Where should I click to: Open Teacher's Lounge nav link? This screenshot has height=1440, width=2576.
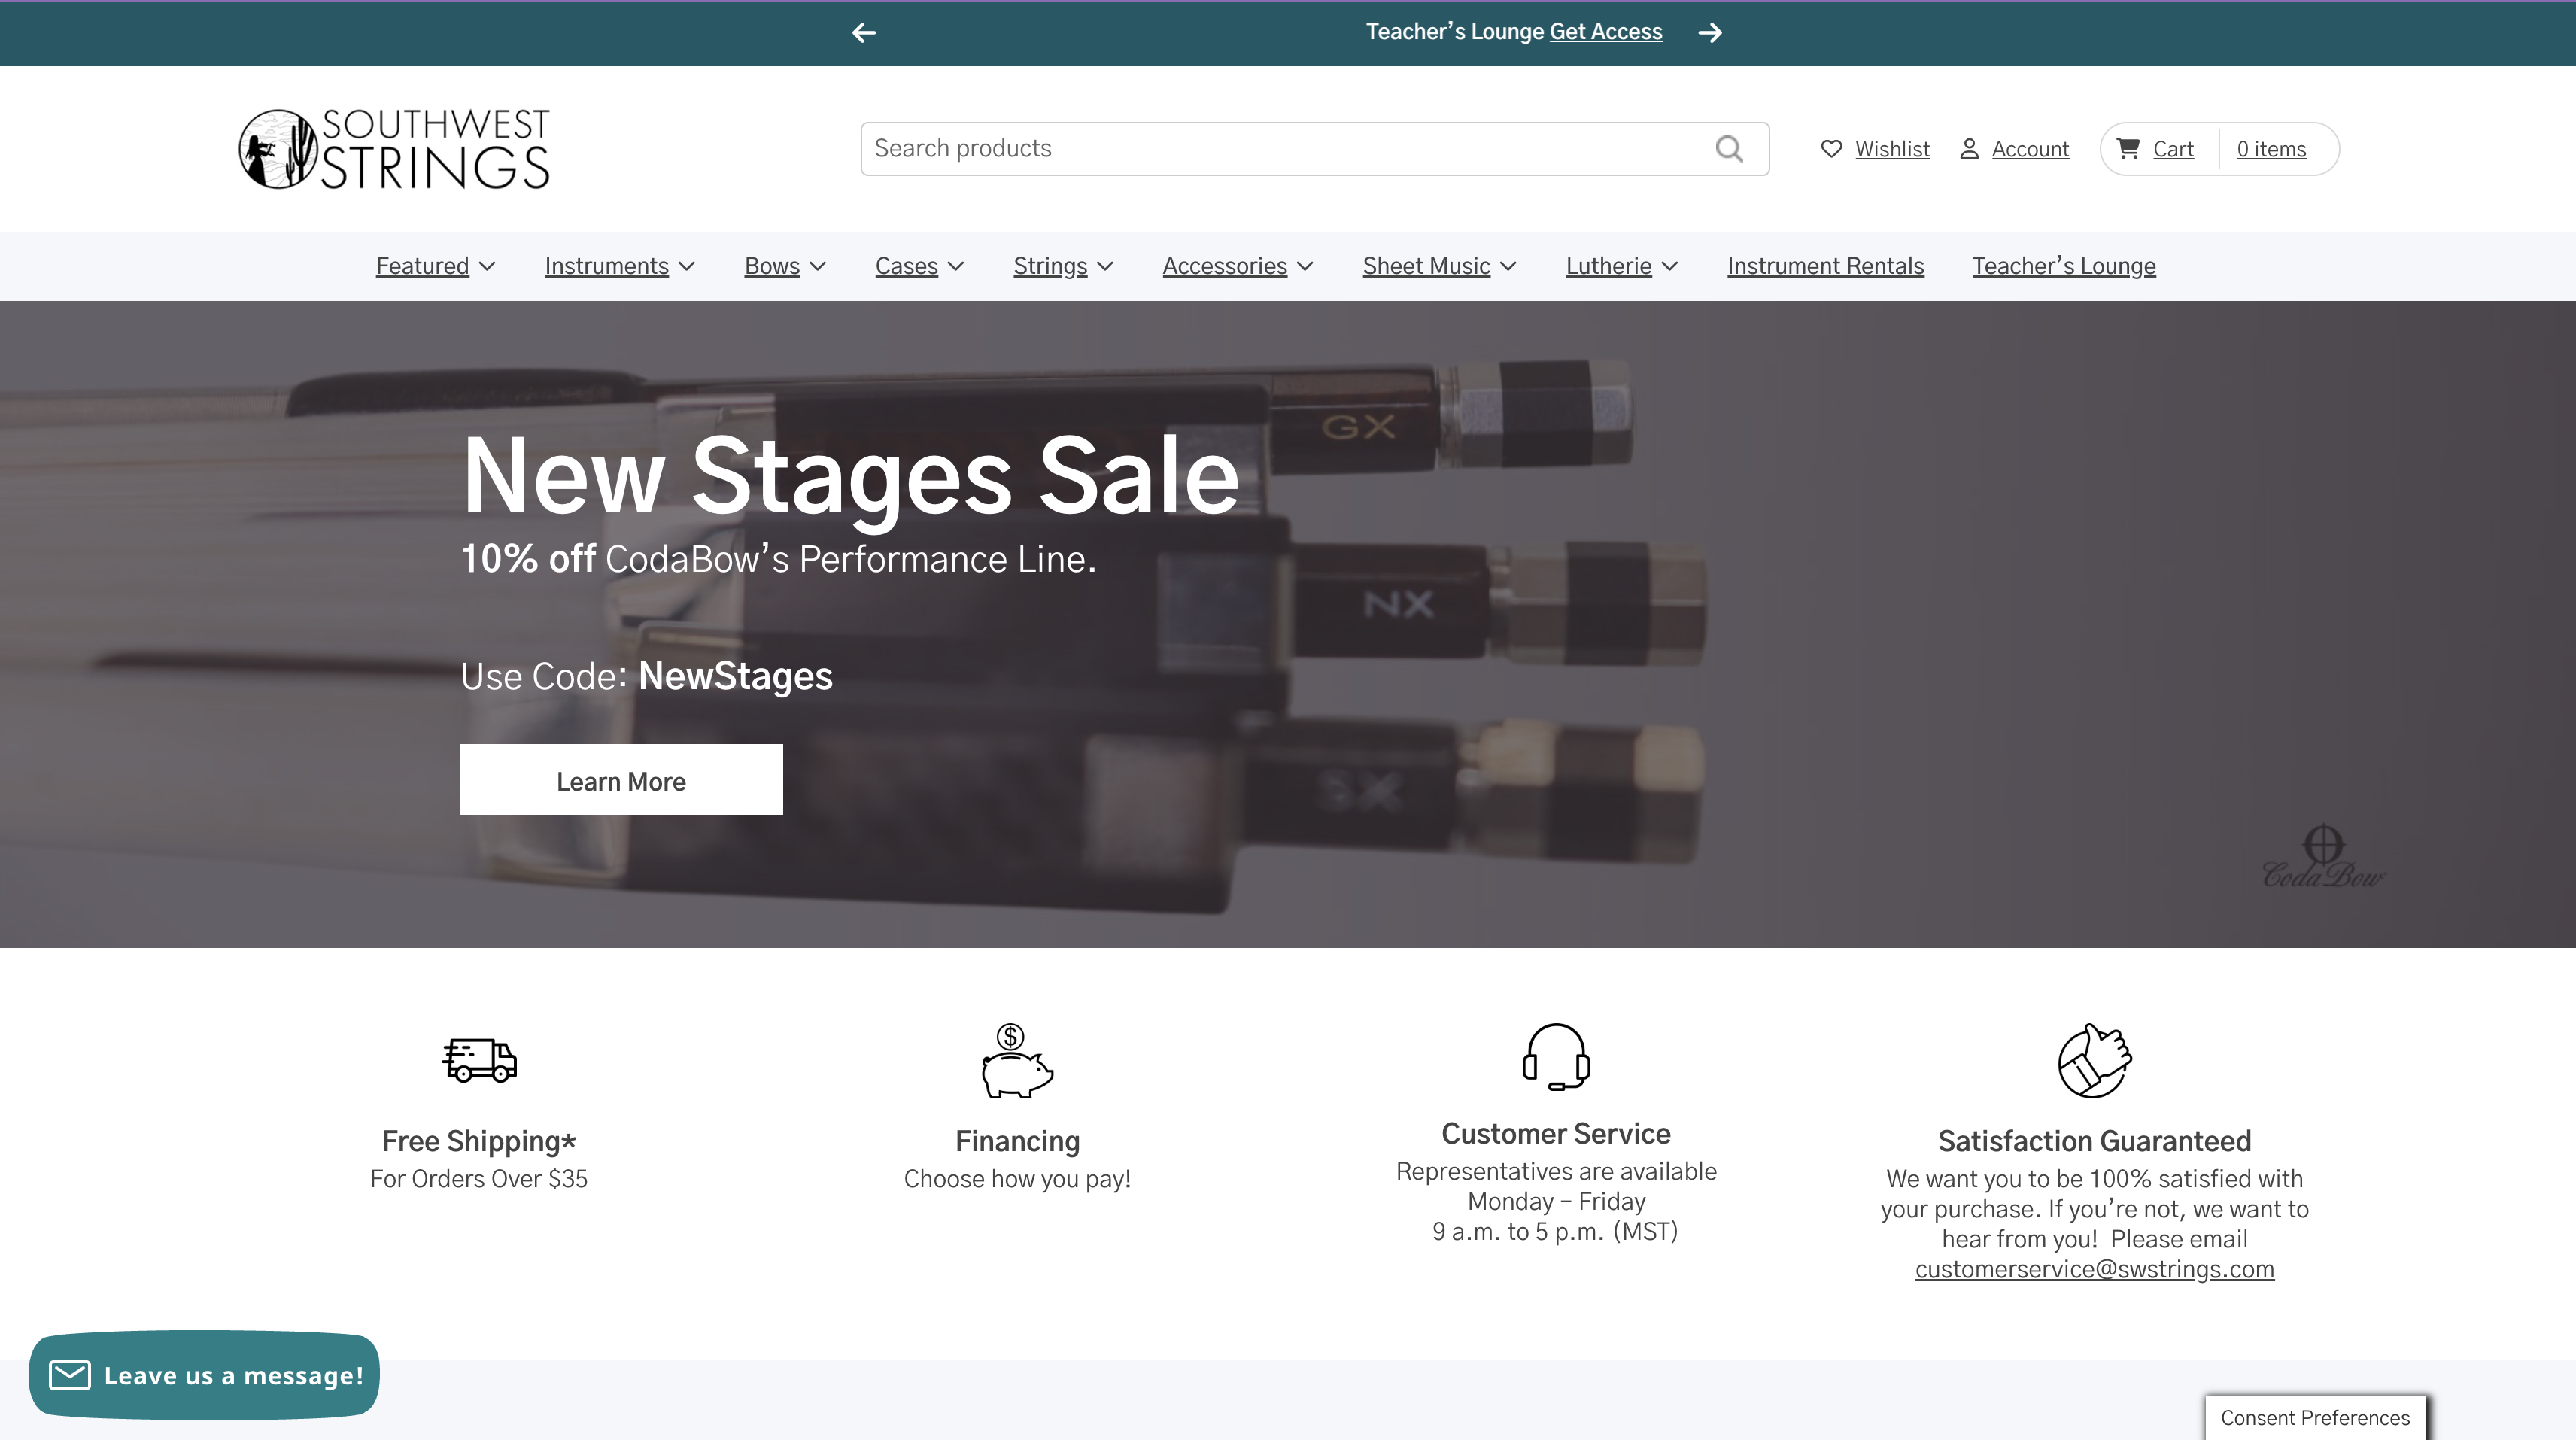click(x=2064, y=266)
